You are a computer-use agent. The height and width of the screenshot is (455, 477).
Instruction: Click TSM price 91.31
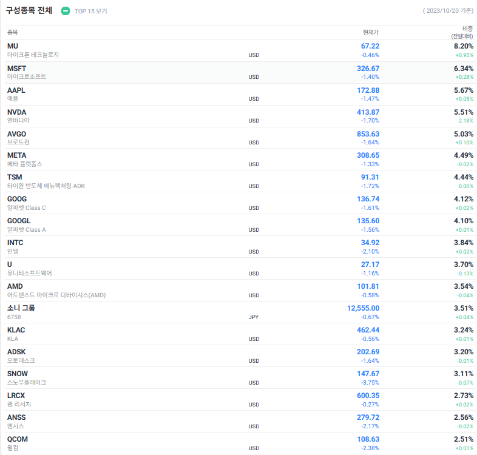pos(370,178)
